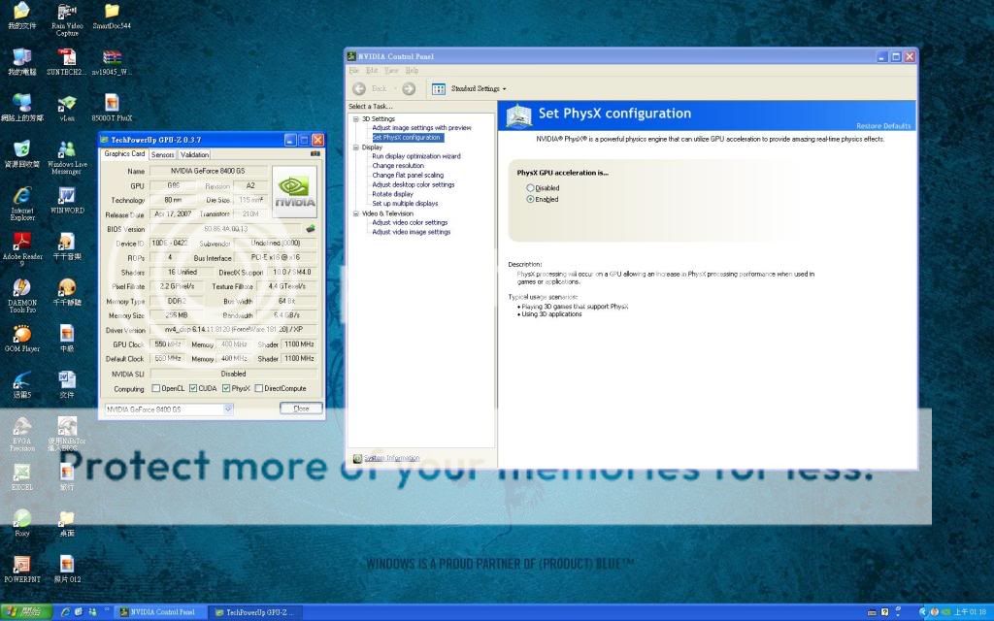Open the GPU selection dropdown in GPU-Z

point(228,409)
